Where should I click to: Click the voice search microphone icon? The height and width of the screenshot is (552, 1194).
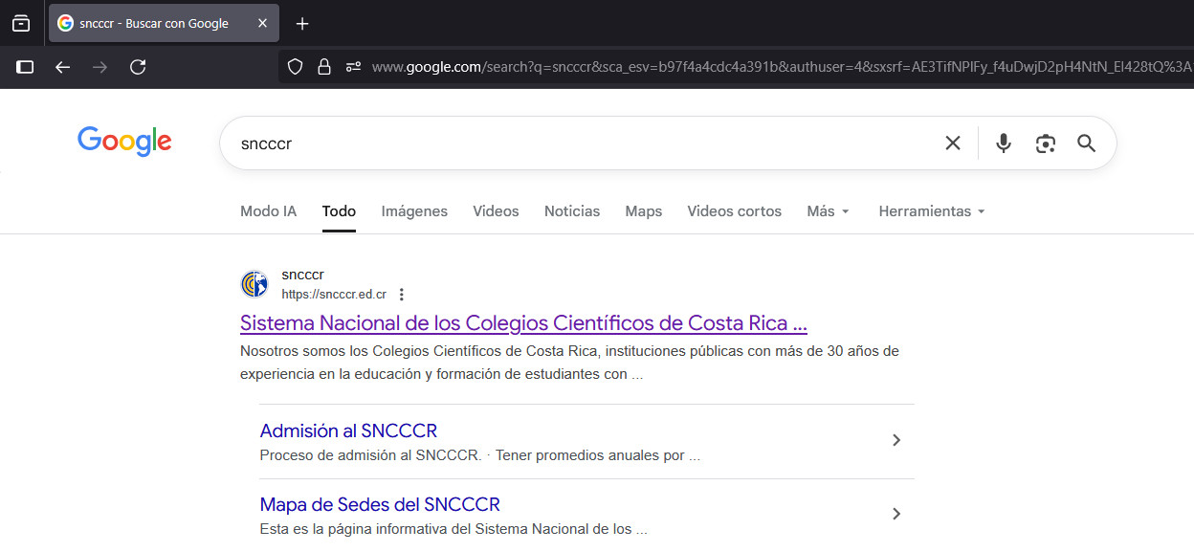pos(1003,144)
